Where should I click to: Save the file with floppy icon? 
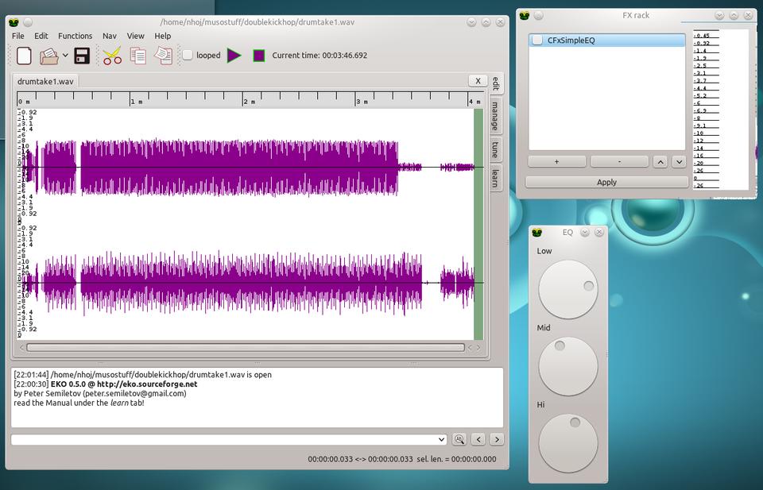[x=82, y=56]
